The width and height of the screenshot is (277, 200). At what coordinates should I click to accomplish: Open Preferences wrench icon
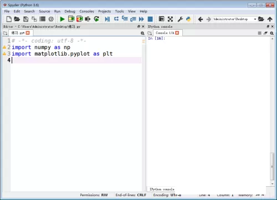[180, 19]
